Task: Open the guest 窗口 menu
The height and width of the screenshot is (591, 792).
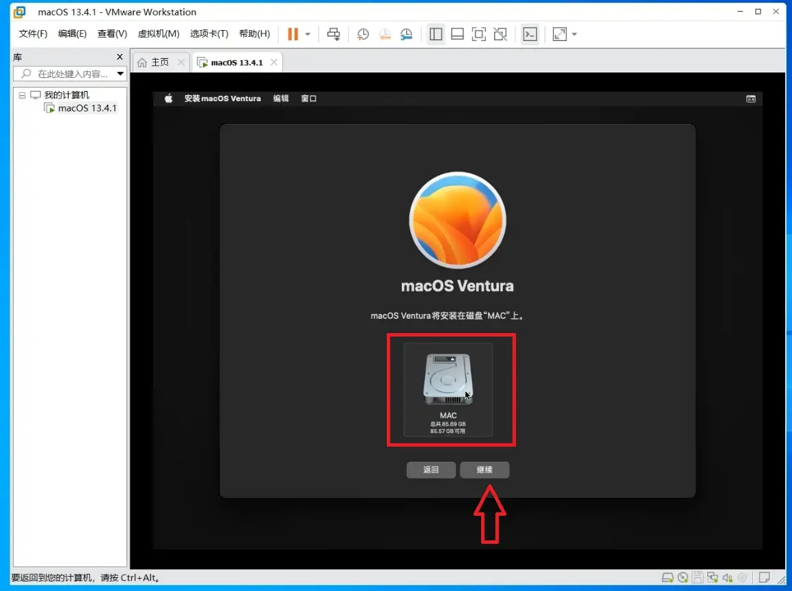Action: (309, 98)
